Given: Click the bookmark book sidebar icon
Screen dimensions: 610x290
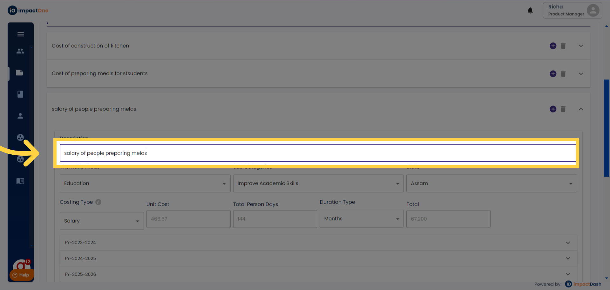Looking at the screenshot, I should pyautogui.click(x=20, y=94).
